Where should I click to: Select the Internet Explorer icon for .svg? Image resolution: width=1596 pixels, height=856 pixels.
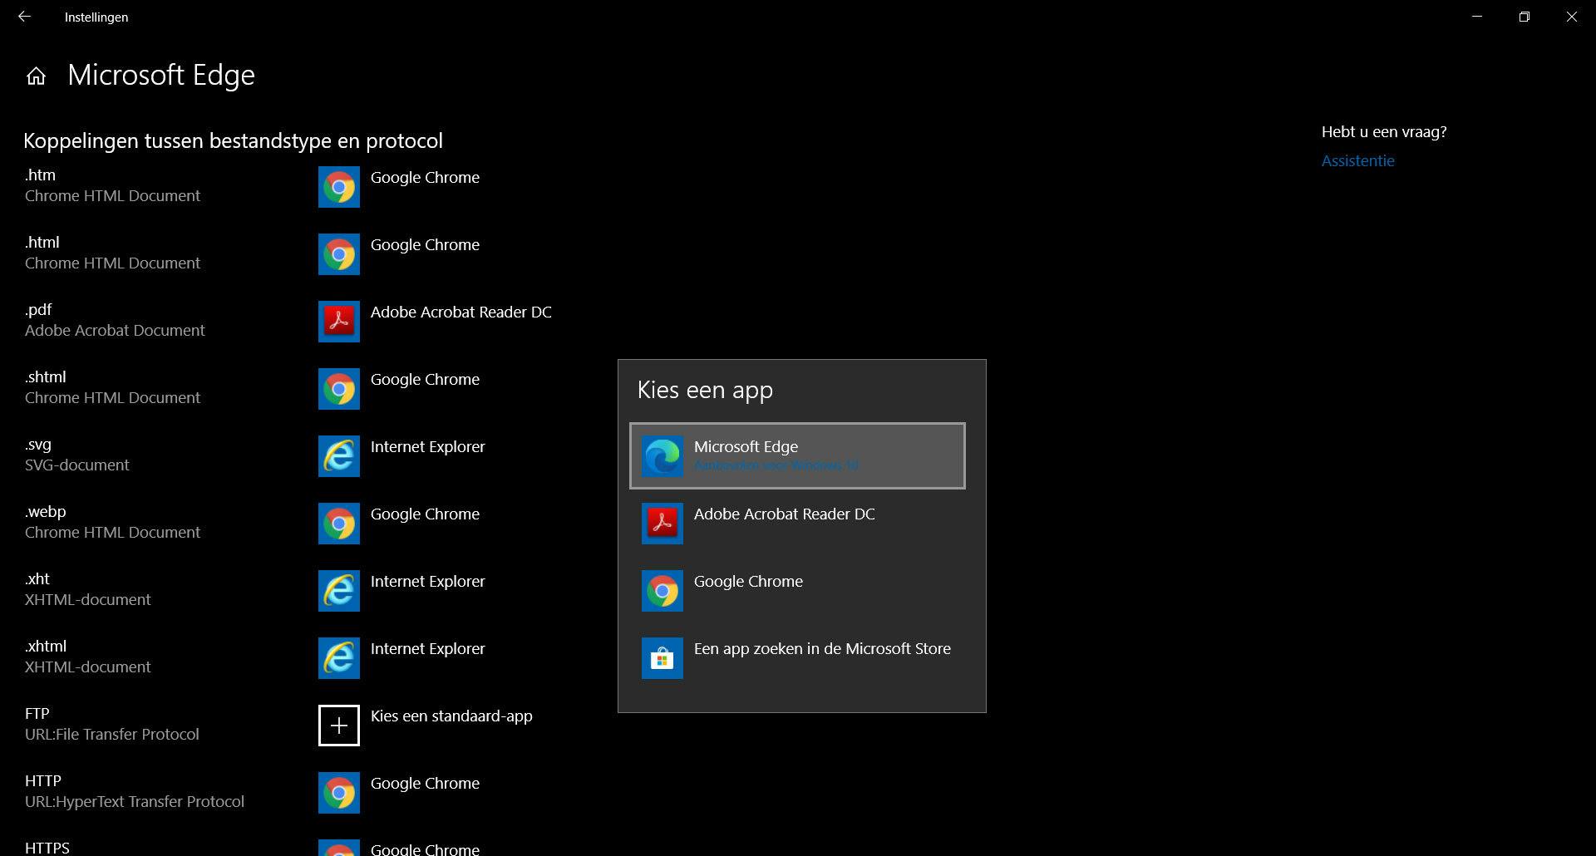339,456
